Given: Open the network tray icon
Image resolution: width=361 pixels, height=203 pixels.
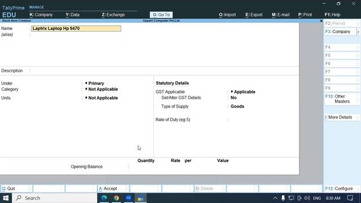Looking at the screenshot, I should [300, 198].
